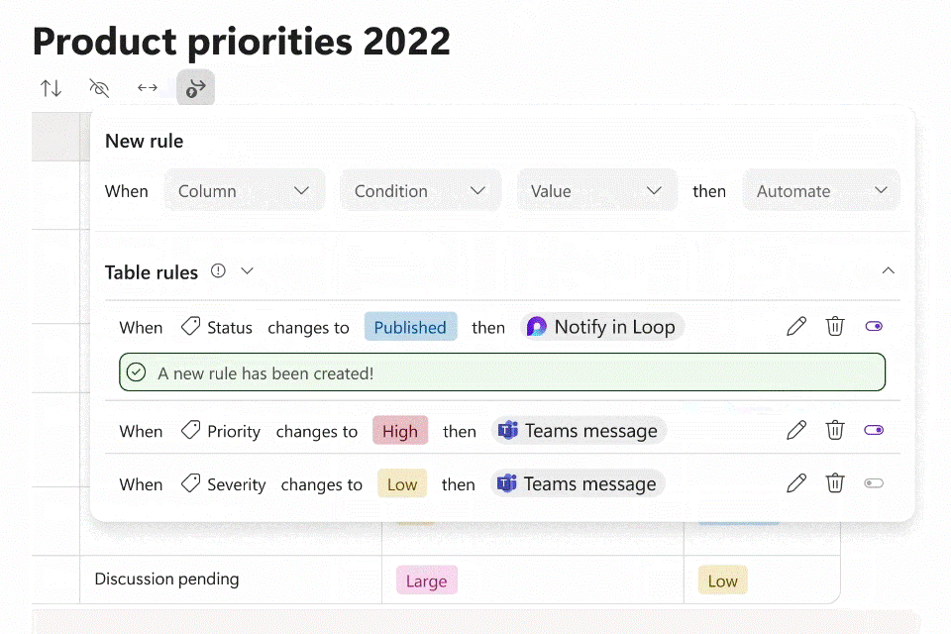The image size is (951, 634).
Task: Open the Column dropdown
Action: point(244,190)
